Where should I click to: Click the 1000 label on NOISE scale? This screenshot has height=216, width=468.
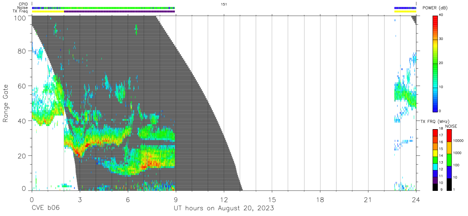pyautogui.click(x=457, y=153)
